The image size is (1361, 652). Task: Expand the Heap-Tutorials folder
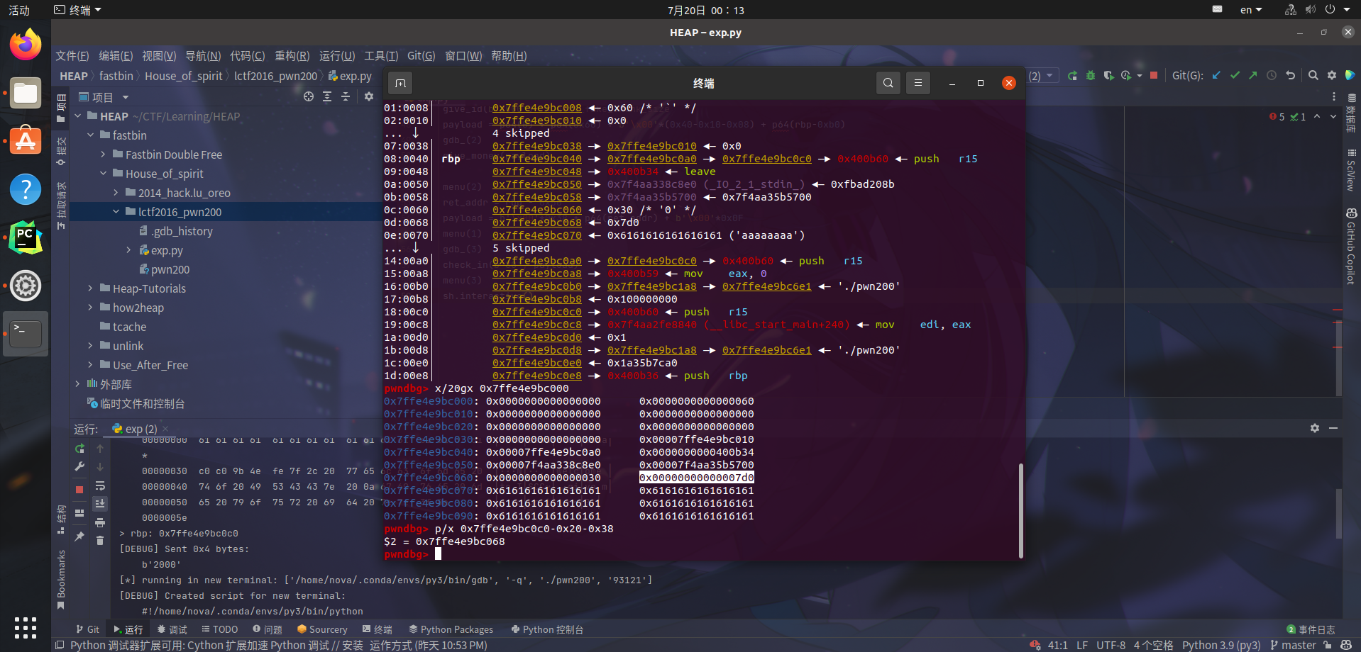(x=90, y=288)
